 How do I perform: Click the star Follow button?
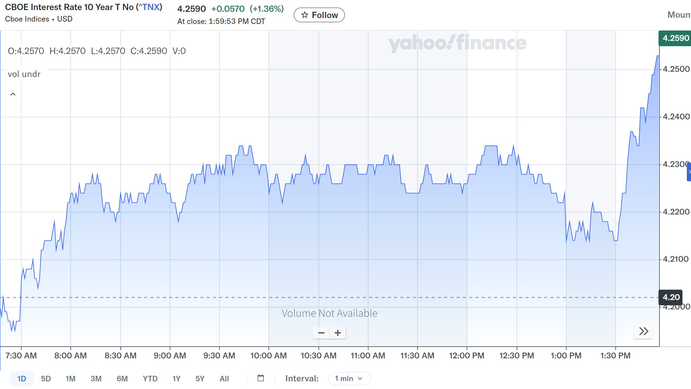point(319,15)
